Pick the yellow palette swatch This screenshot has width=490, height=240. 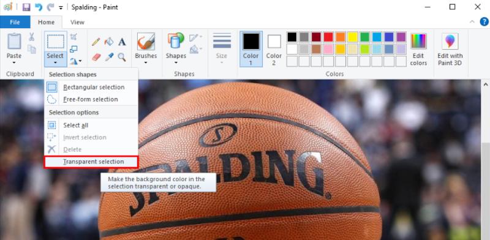coord(353,37)
